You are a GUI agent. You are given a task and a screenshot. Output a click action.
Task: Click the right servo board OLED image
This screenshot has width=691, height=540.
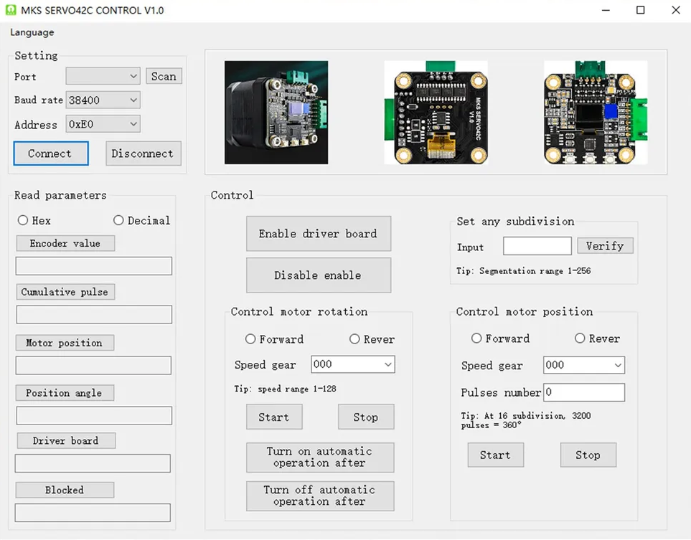click(x=595, y=113)
